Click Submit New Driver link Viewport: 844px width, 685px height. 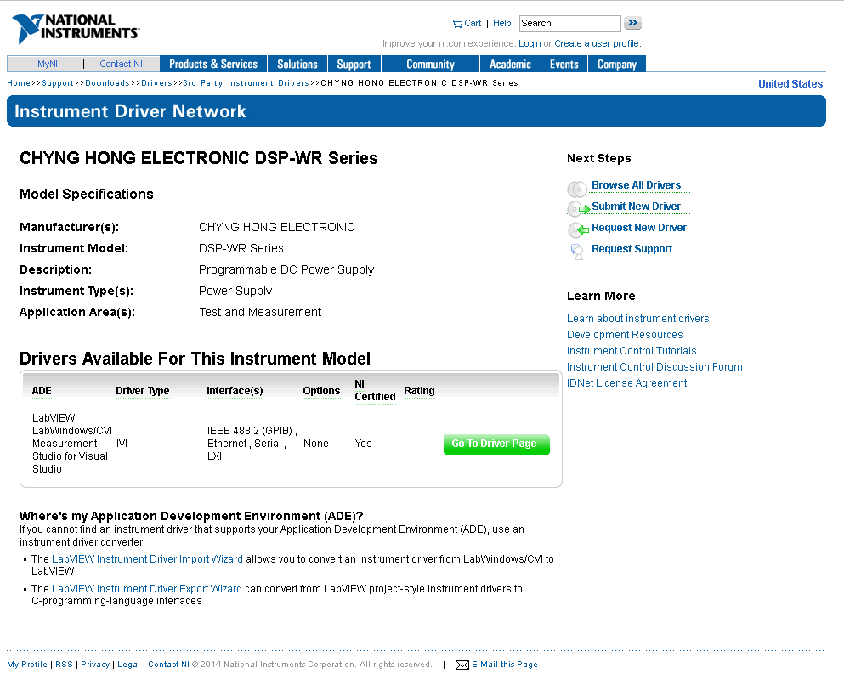tap(637, 207)
